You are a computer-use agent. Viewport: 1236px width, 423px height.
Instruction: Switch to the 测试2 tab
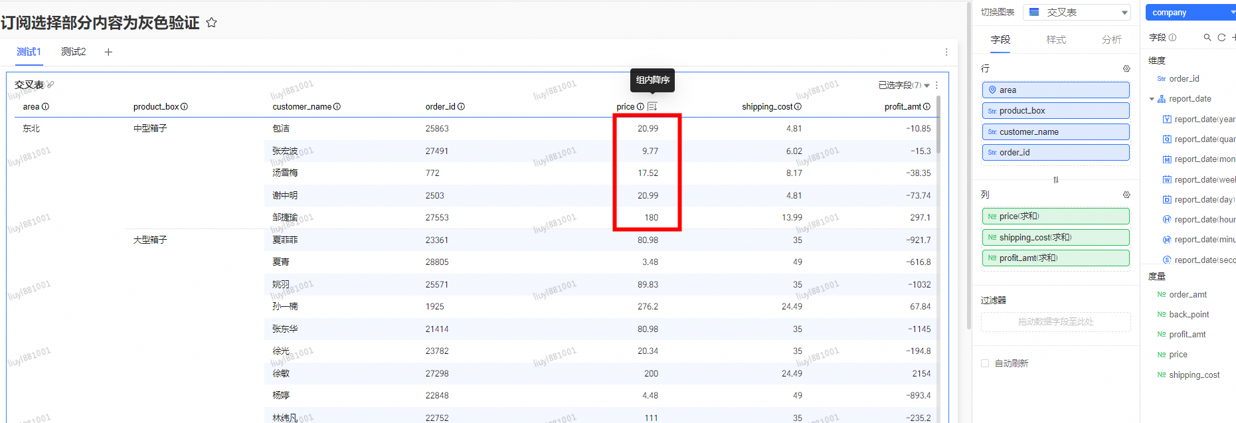click(73, 52)
